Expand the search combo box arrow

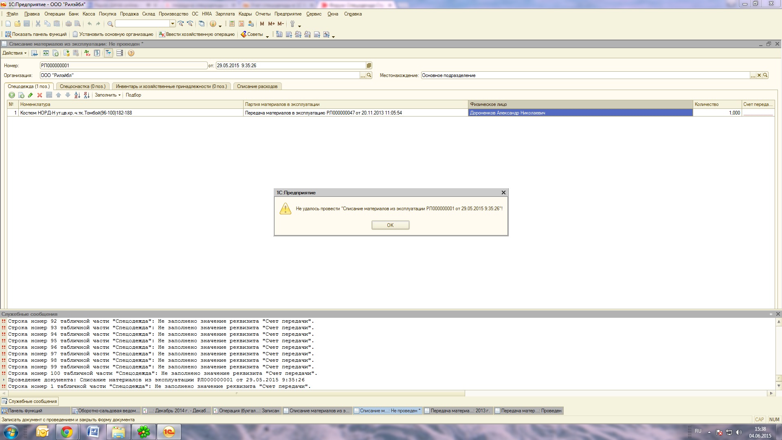[x=173, y=24]
